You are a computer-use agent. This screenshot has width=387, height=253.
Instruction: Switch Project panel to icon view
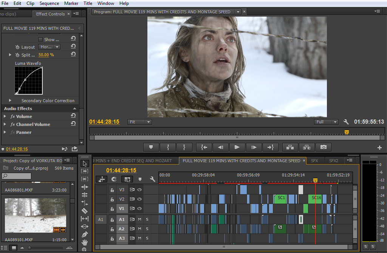14,248
